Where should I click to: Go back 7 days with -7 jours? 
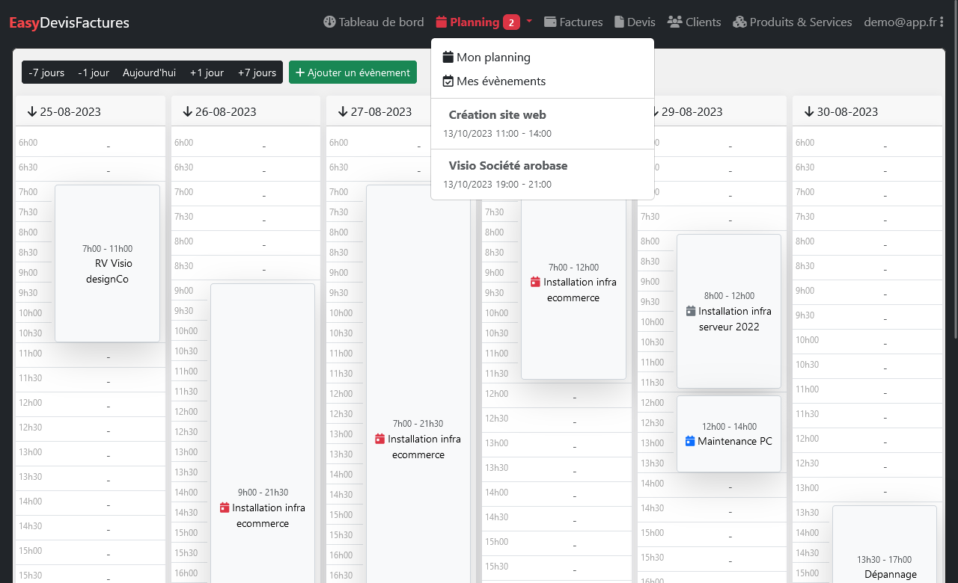point(46,73)
